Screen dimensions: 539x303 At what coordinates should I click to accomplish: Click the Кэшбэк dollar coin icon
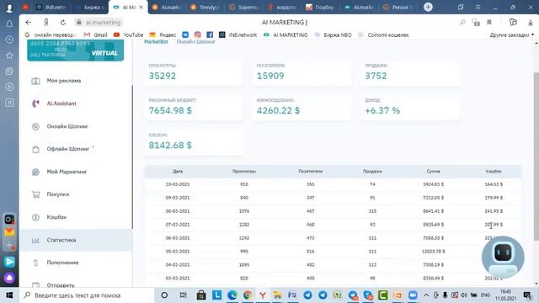(x=35, y=217)
